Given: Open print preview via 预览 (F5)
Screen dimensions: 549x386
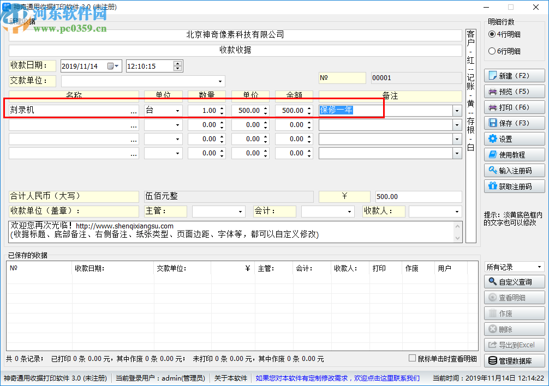Looking at the screenshot, I should point(514,91).
